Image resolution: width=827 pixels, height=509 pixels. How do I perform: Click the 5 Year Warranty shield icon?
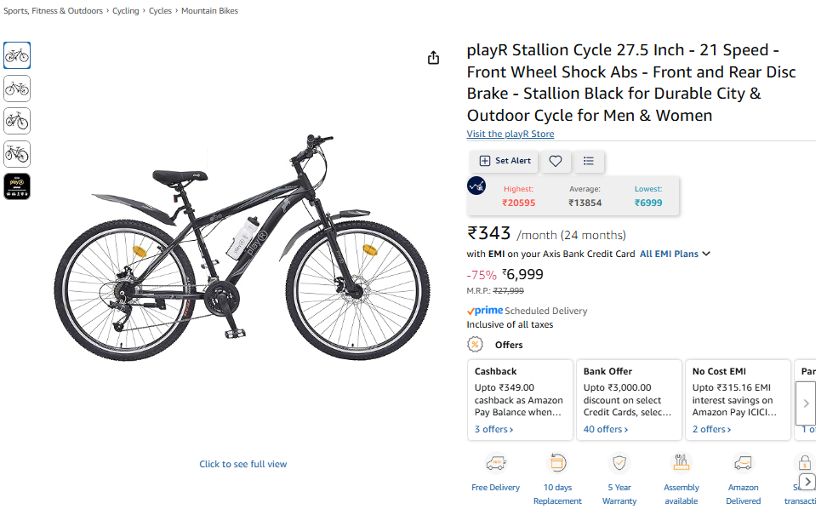pos(619,463)
